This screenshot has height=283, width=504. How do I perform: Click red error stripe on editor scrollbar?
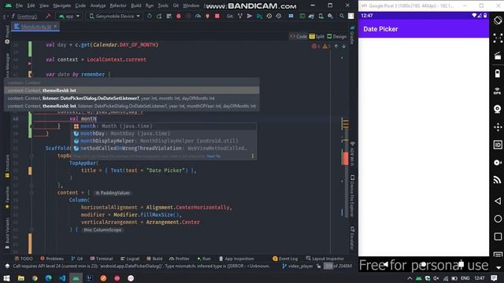(346, 159)
